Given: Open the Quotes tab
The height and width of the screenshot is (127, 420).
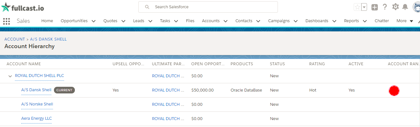Looking at the screenshot, I should click(x=110, y=21).
